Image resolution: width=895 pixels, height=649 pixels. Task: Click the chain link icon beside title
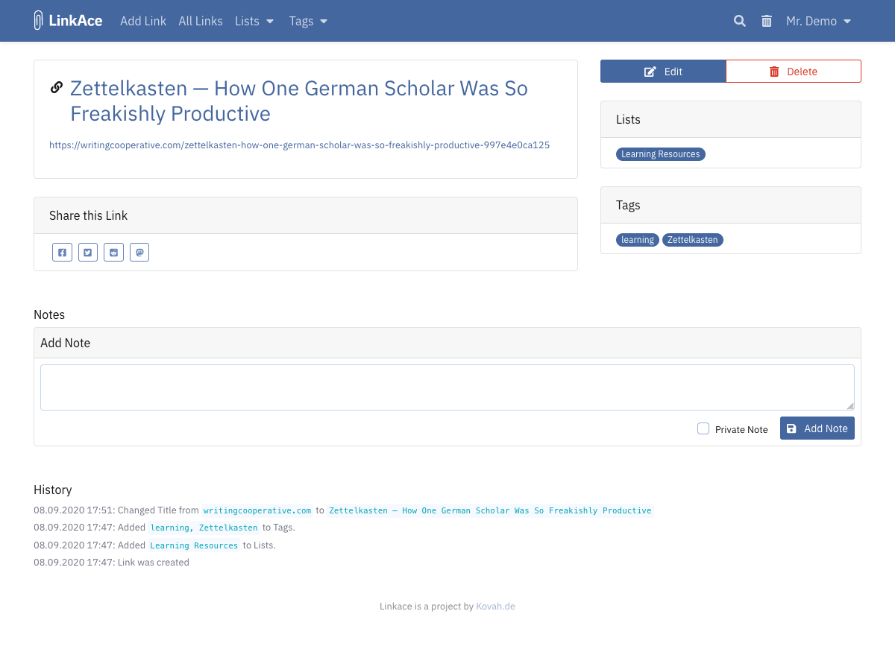pyautogui.click(x=57, y=88)
